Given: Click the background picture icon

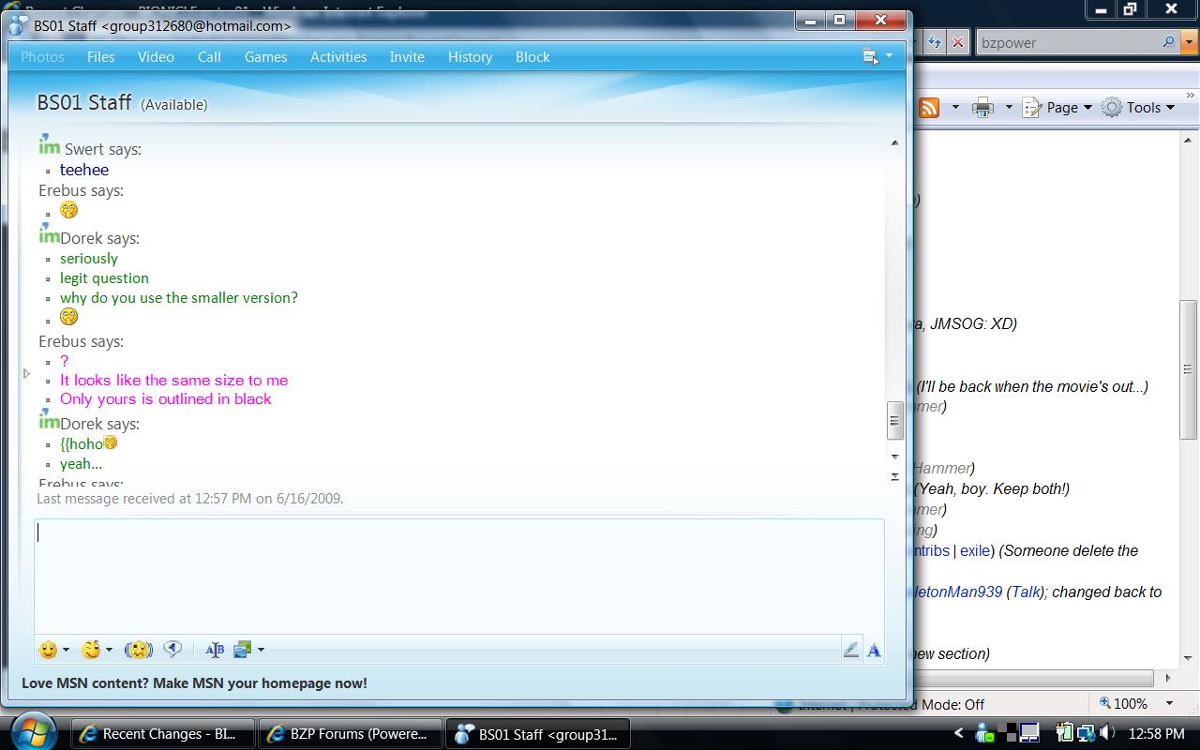Looking at the screenshot, I should click(243, 650).
